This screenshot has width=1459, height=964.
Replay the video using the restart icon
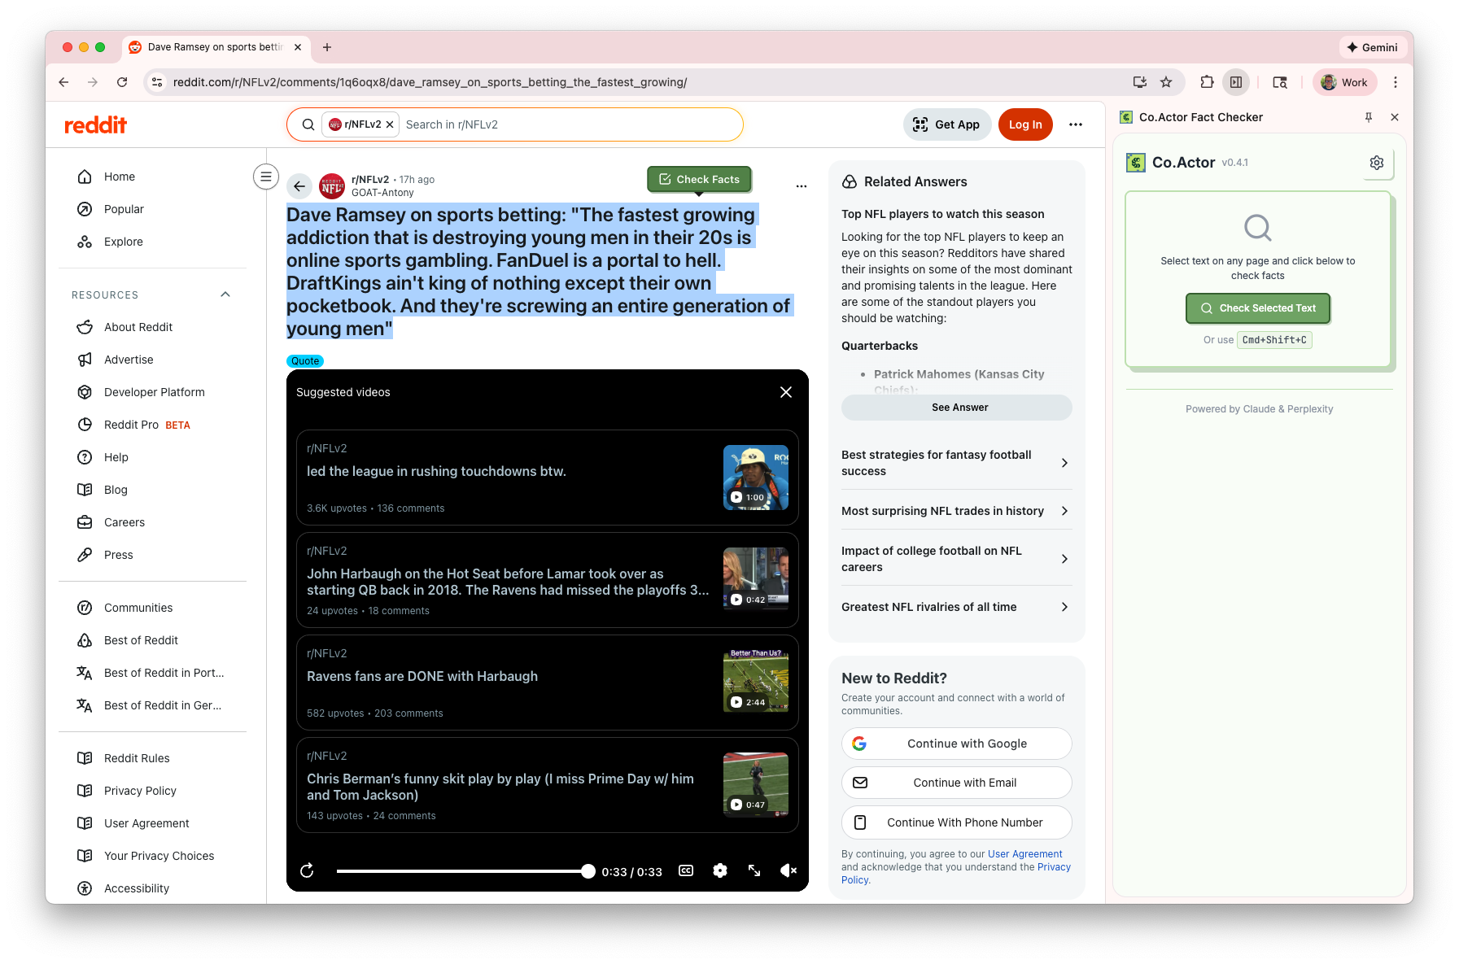pyautogui.click(x=307, y=870)
